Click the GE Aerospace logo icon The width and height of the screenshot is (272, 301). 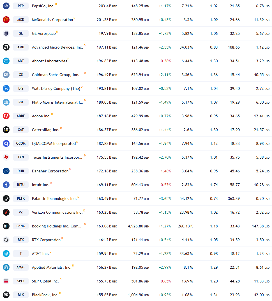click(x=6, y=33)
